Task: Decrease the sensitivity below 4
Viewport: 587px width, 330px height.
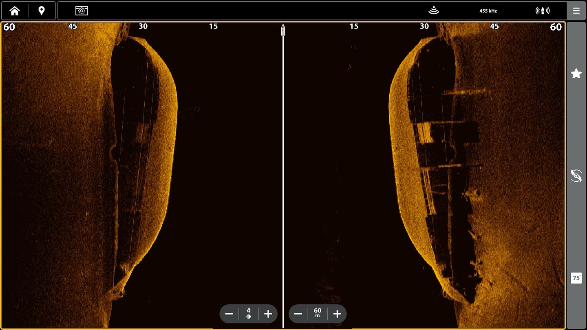Action: point(229,314)
